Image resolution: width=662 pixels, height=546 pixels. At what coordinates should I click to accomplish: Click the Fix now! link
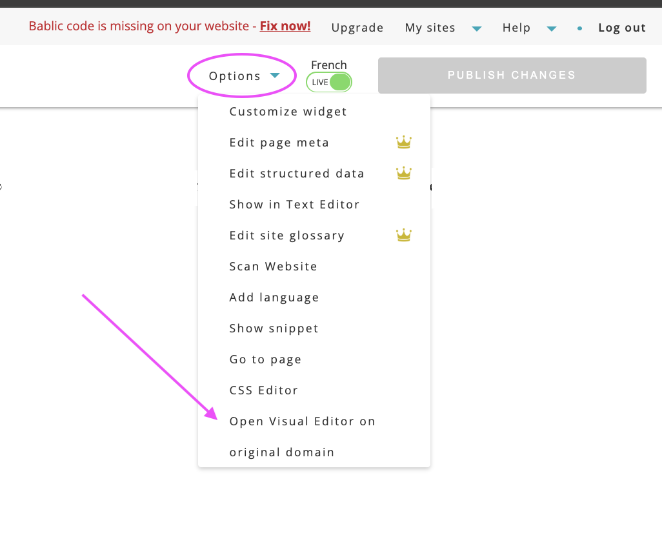[285, 26]
